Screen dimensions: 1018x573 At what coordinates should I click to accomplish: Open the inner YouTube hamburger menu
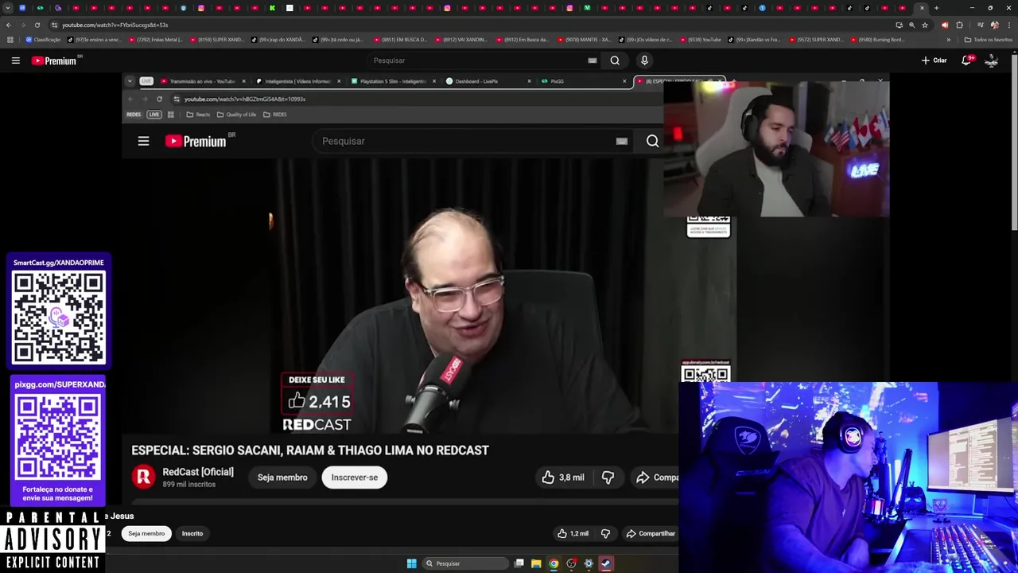143,141
